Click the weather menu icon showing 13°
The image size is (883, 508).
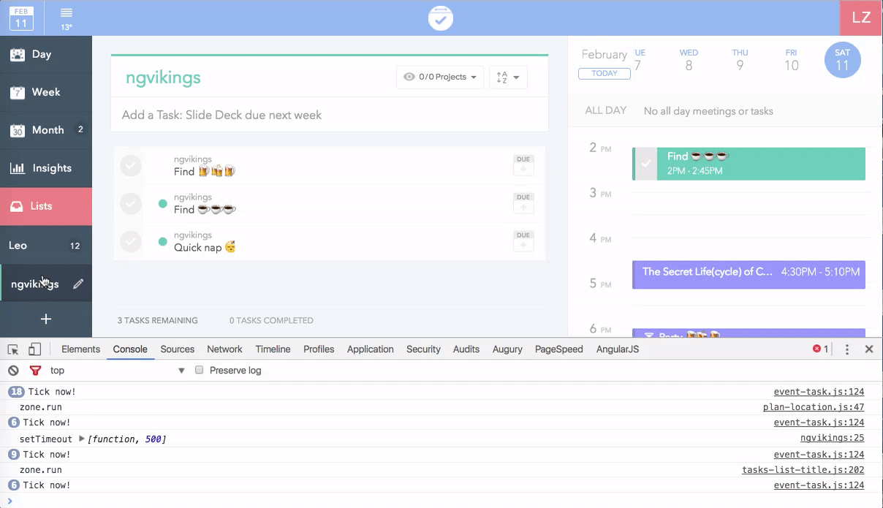[x=67, y=18]
